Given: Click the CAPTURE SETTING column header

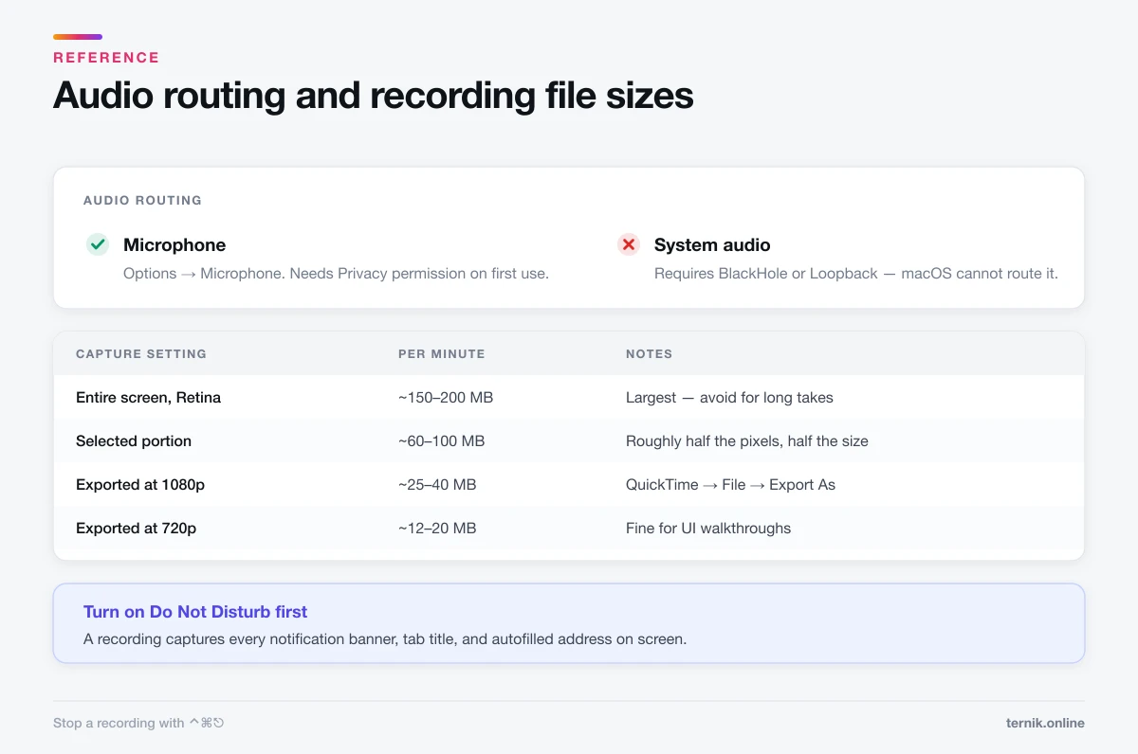Looking at the screenshot, I should 141,353.
